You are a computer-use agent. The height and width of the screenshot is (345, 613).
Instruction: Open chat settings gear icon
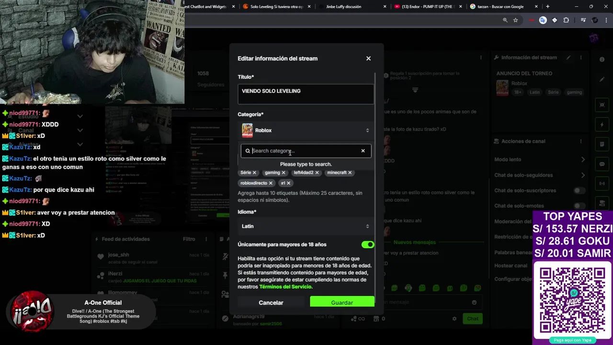(x=454, y=319)
